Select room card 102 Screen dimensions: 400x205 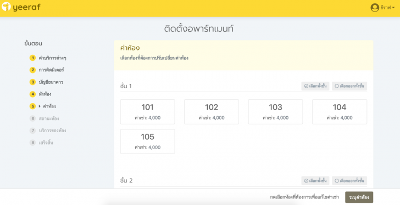pyautogui.click(x=212, y=112)
